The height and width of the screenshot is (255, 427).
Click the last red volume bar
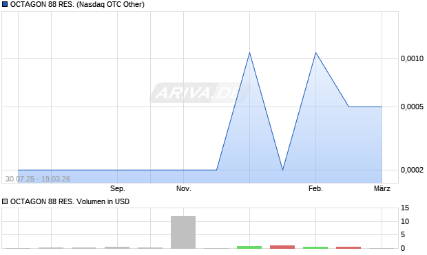(348, 247)
